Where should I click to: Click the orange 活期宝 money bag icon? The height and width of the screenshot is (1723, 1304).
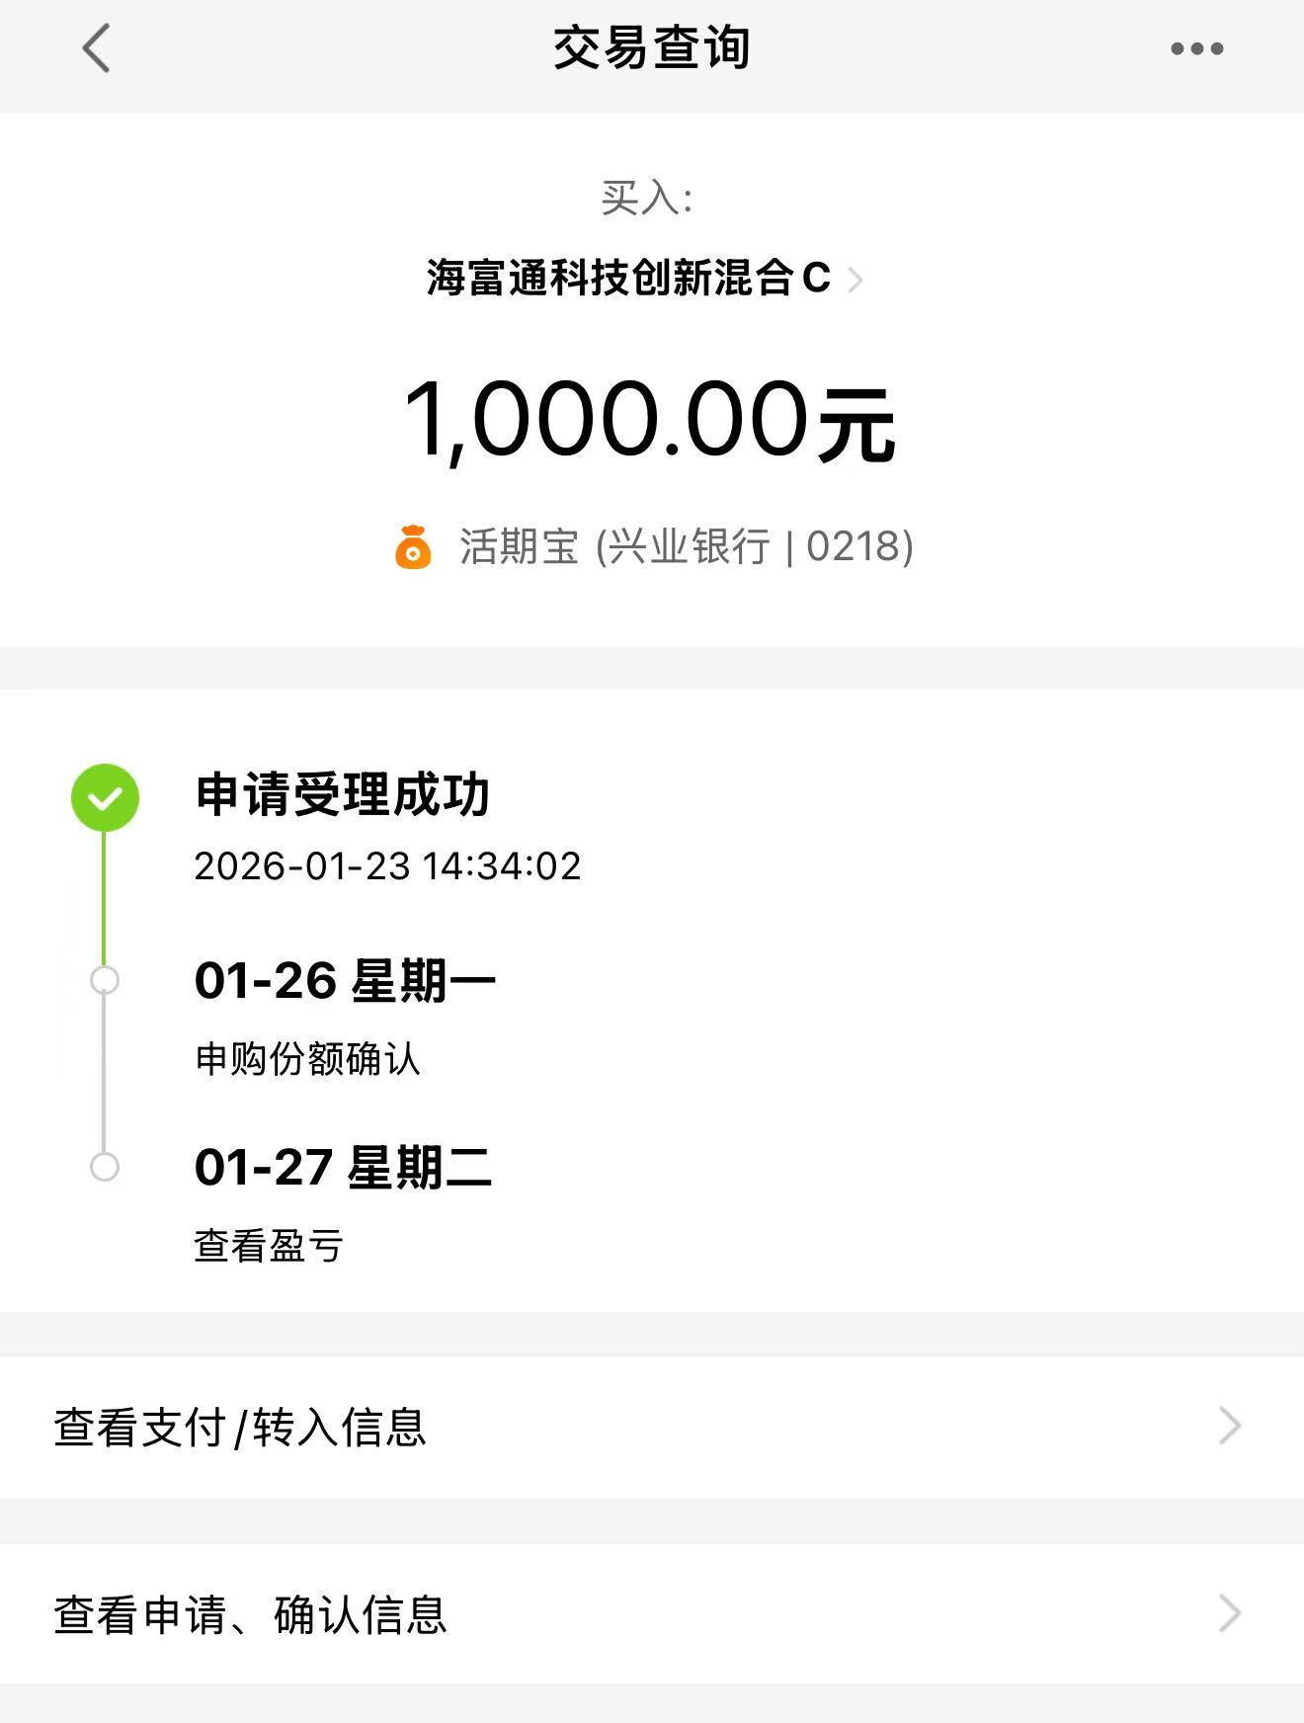point(413,547)
